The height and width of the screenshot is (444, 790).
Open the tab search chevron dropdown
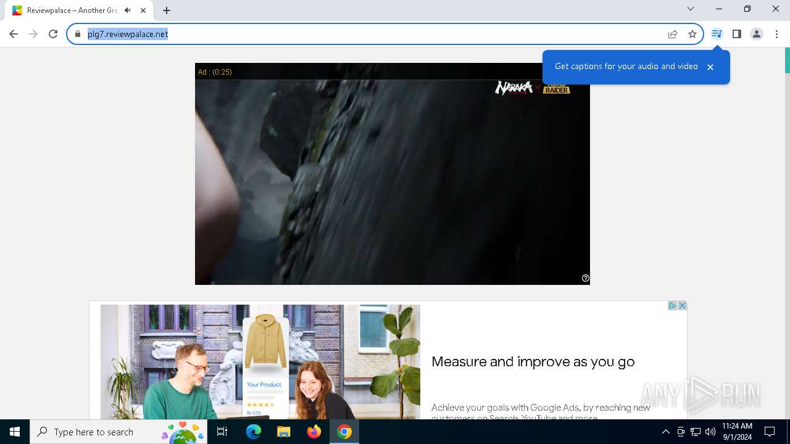coord(691,9)
